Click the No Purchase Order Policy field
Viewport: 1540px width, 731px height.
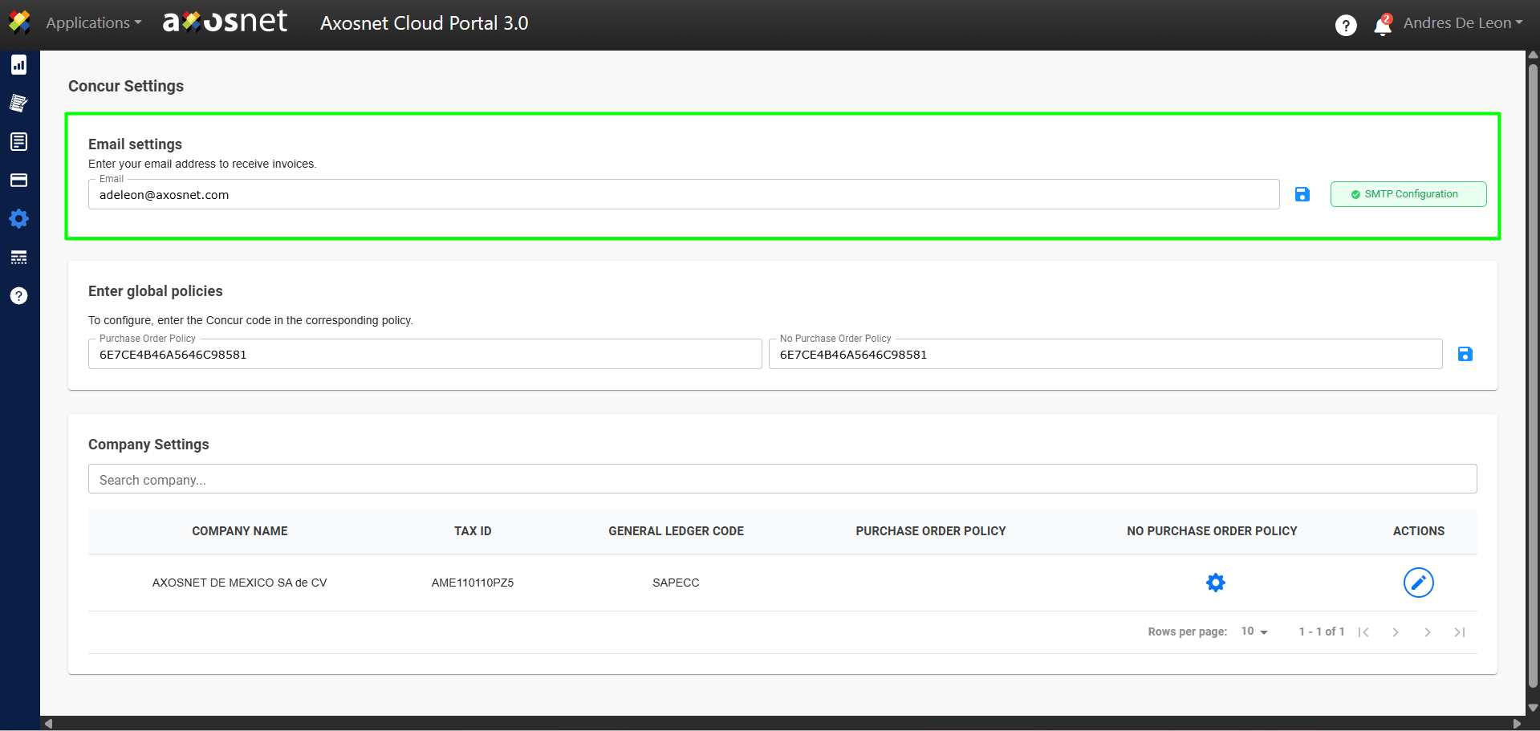pyautogui.click(x=1105, y=354)
